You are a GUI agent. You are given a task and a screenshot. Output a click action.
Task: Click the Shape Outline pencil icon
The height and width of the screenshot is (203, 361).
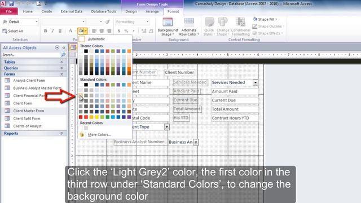[x=254, y=27]
